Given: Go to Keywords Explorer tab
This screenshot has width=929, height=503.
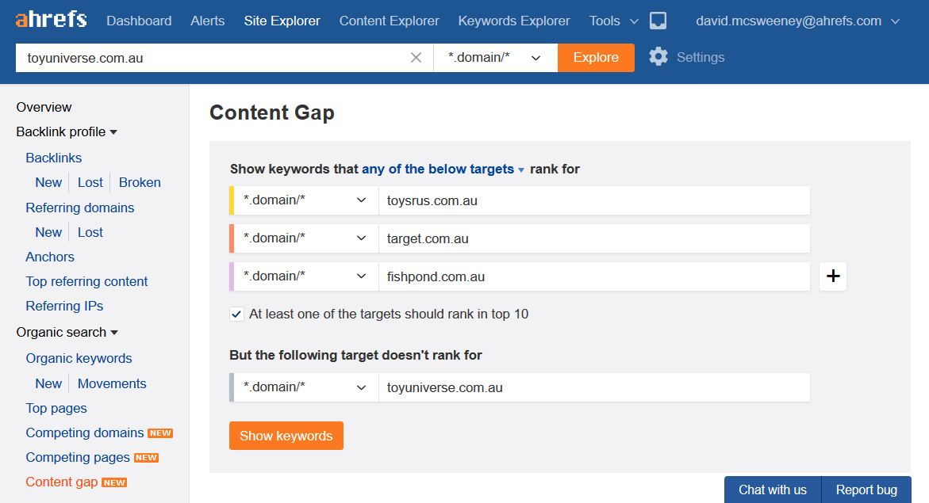Looking at the screenshot, I should pos(514,21).
